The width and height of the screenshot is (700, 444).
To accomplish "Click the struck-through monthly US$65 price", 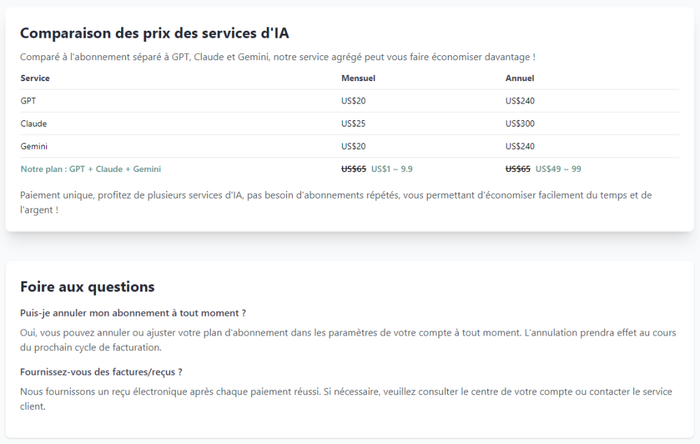I will [353, 169].
